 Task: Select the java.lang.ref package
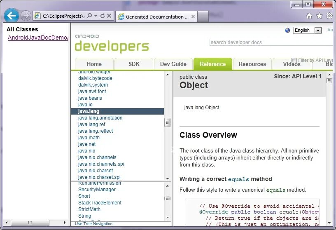[x=92, y=124]
